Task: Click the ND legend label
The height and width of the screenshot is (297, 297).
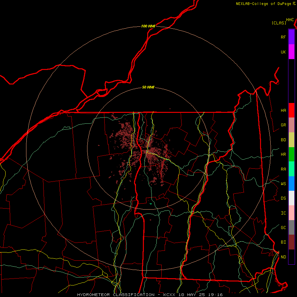Action: pyautogui.click(x=283, y=257)
